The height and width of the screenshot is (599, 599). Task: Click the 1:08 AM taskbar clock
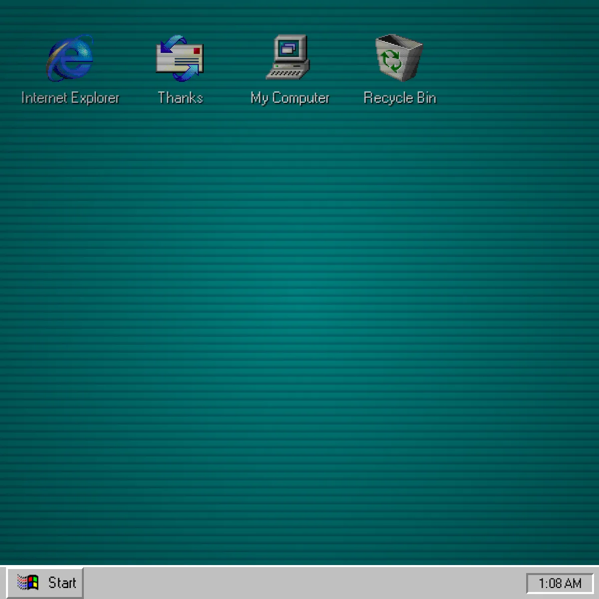pyautogui.click(x=560, y=583)
